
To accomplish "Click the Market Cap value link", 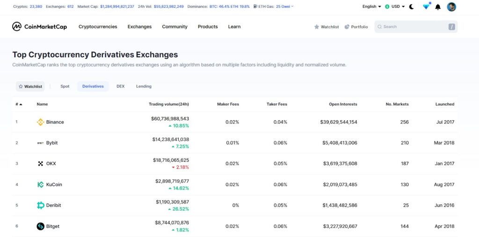I will click(117, 7).
